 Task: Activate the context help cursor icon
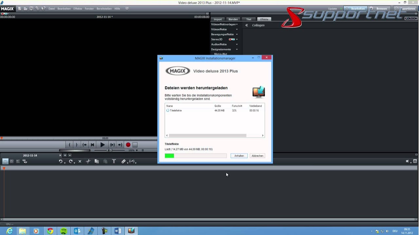click(43, 8)
